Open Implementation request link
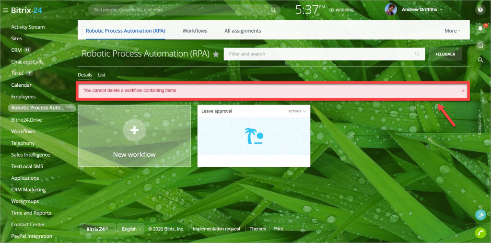Viewport: 491px width, 243px height. click(x=216, y=229)
